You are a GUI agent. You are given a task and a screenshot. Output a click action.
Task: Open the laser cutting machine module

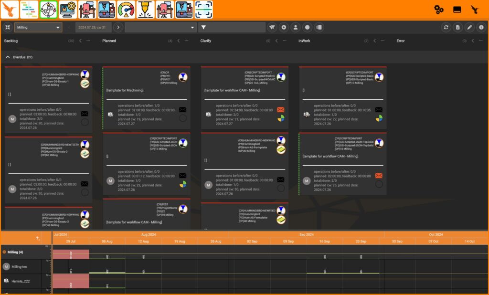click(145, 9)
